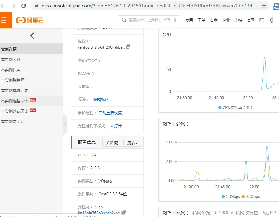Click the CPU chart peak spike
The width and height of the screenshot is (279, 217).
[x=265, y=58]
